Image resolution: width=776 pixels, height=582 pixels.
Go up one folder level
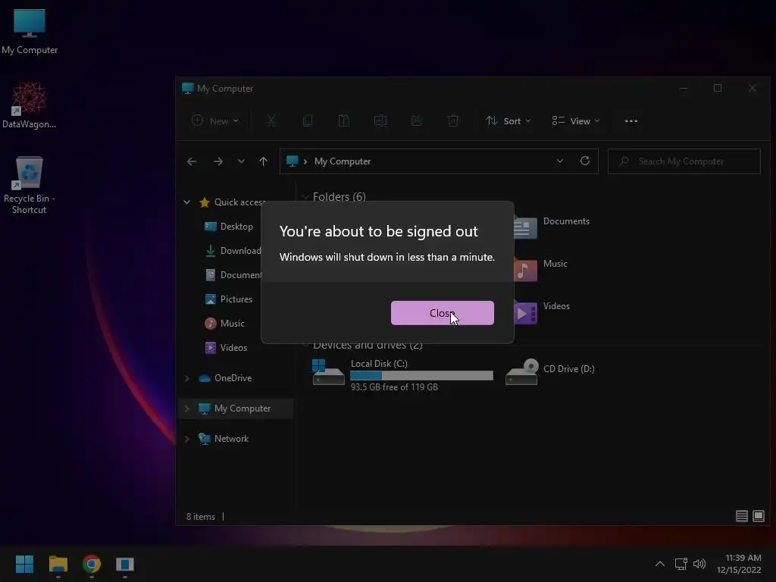[x=263, y=161]
